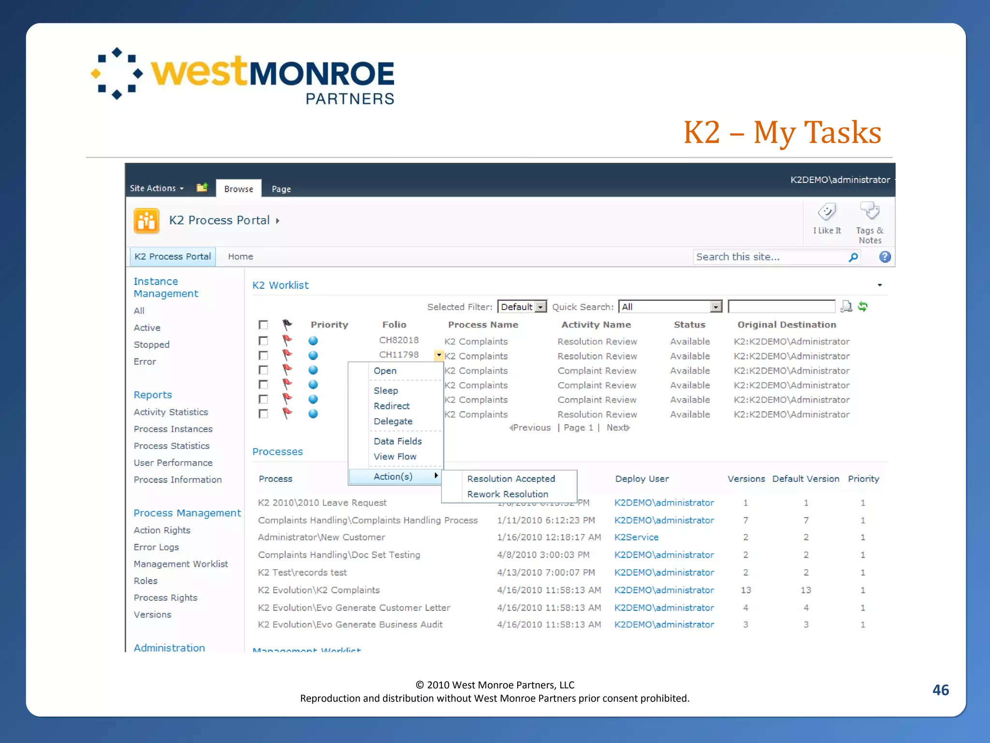Choose Rework Resolution action
The image size is (990, 743).
508,494
